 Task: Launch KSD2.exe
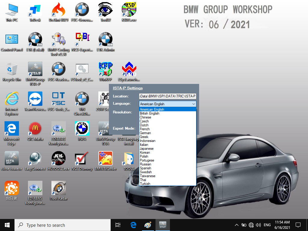click(129, 9)
